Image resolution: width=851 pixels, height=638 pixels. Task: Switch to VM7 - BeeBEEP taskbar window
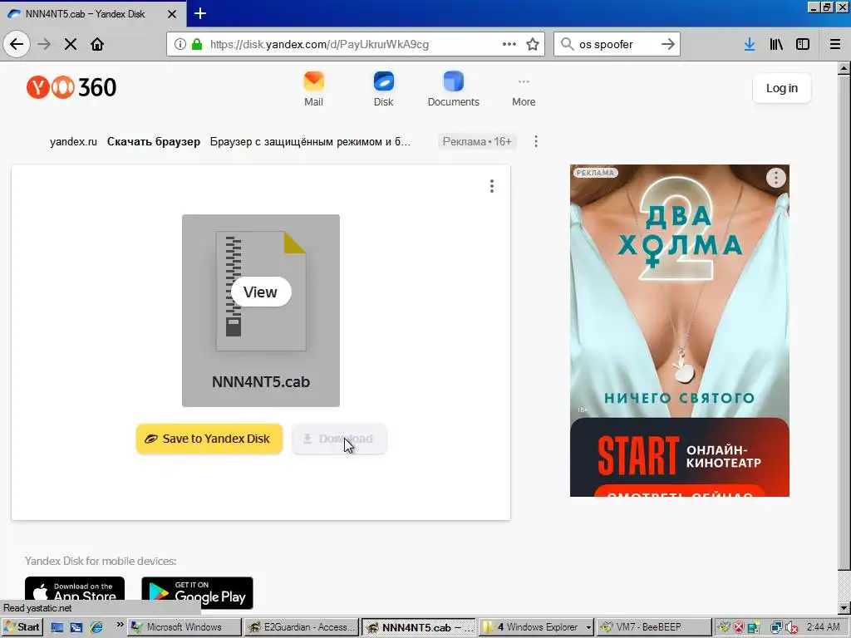pyautogui.click(x=654, y=627)
